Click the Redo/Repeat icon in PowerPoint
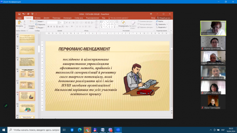This screenshot has height=133, width=237. click(28, 14)
